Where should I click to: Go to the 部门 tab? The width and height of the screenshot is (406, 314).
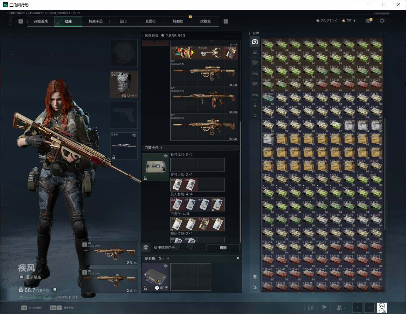123,21
